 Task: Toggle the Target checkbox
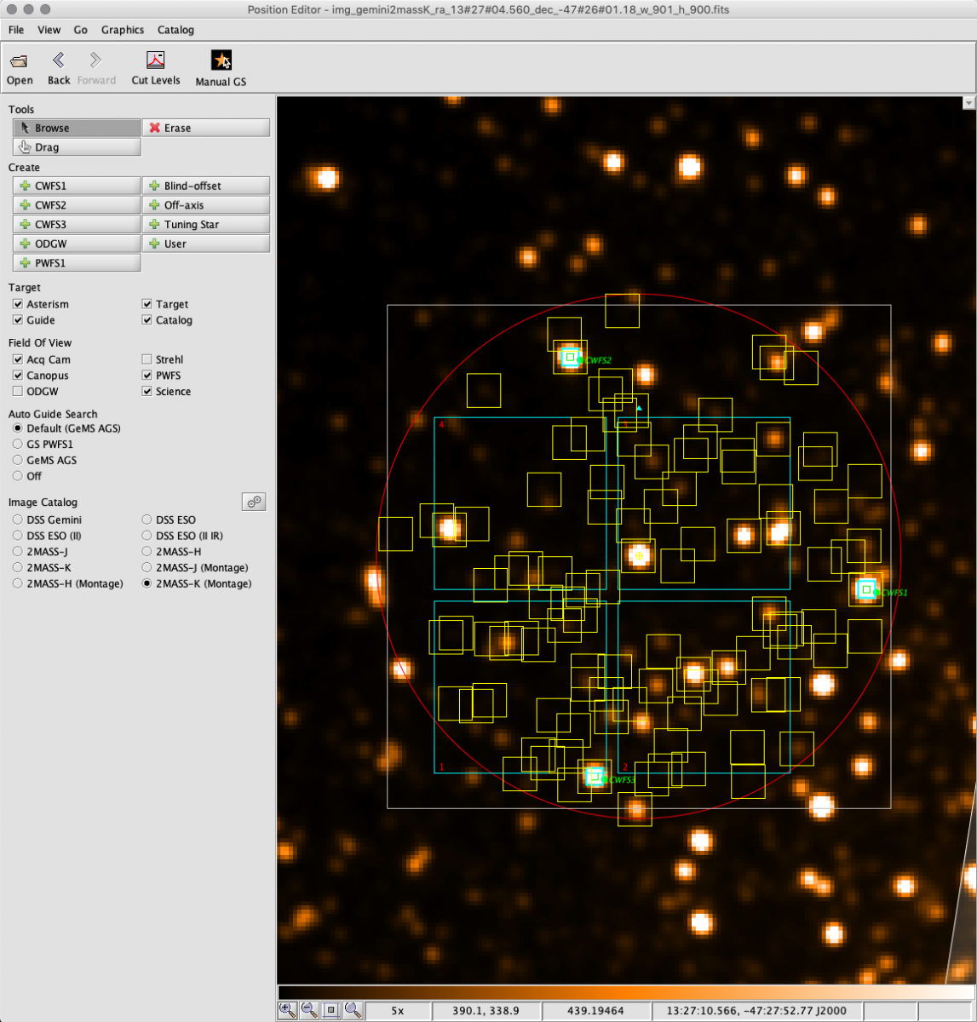[x=147, y=304]
